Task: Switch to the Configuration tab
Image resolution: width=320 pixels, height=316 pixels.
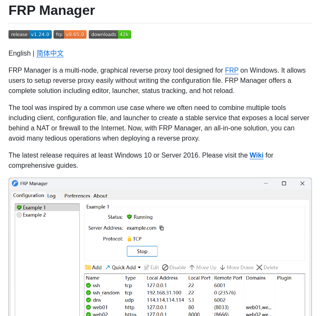Action: 28,195
